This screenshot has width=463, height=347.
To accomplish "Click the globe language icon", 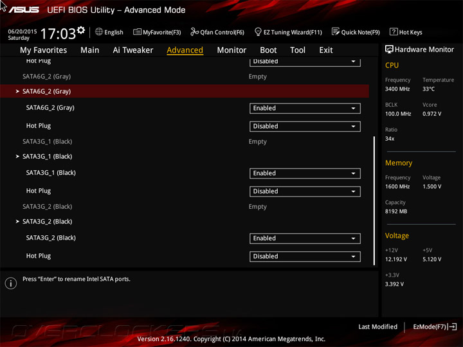I will point(99,31).
